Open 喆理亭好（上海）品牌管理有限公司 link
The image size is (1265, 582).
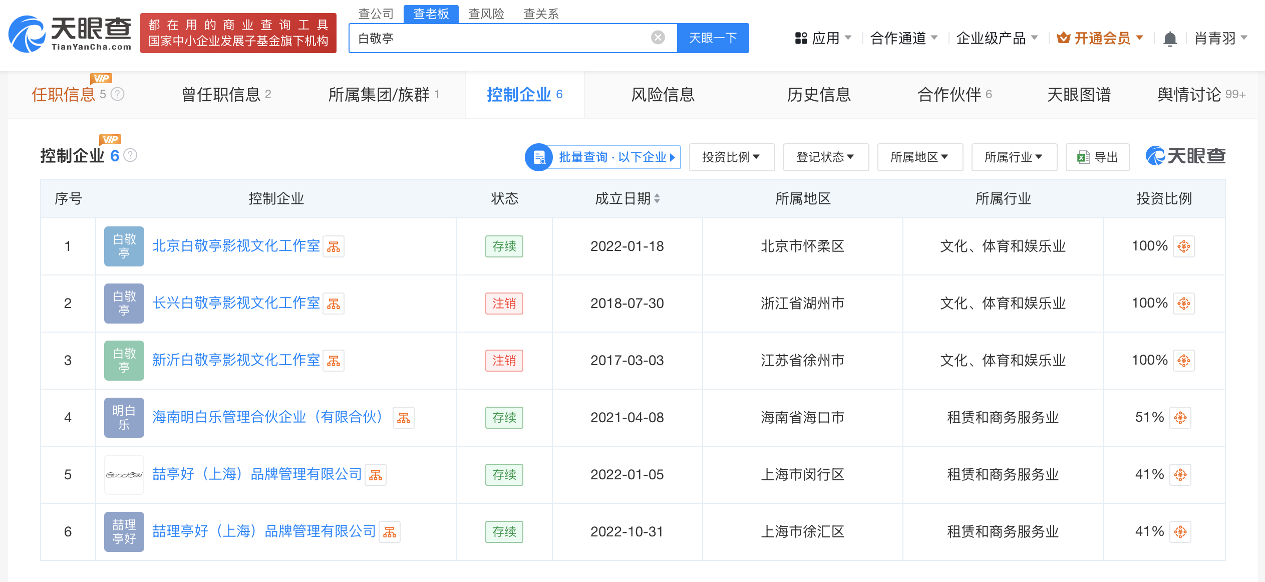coord(264,531)
